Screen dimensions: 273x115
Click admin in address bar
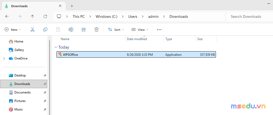click(153, 16)
